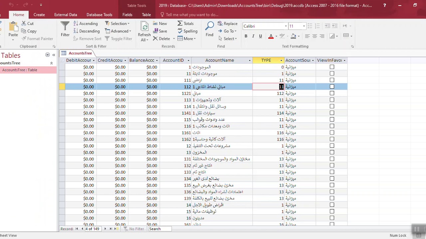Open the font size dropdown arrow
The width and height of the screenshot is (426, 239).
tap(304, 26)
